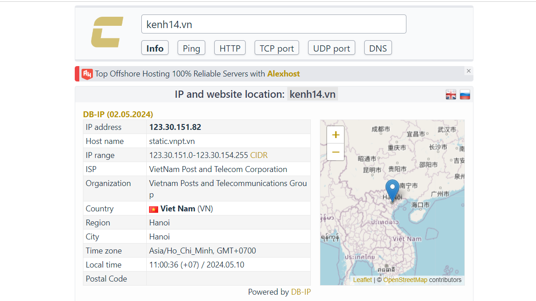Image resolution: width=536 pixels, height=301 pixels.
Task: Run the TCP port check
Action: pyautogui.click(x=276, y=48)
